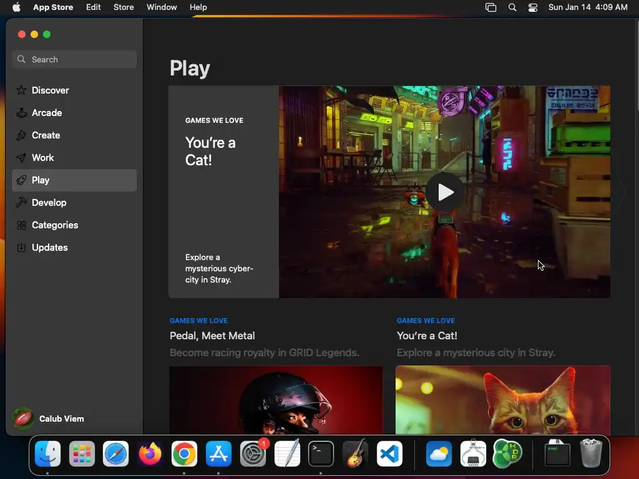Click 'Become racing royalty in GRID Legends.' subtitle
This screenshot has width=639, height=479.
[x=264, y=352]
